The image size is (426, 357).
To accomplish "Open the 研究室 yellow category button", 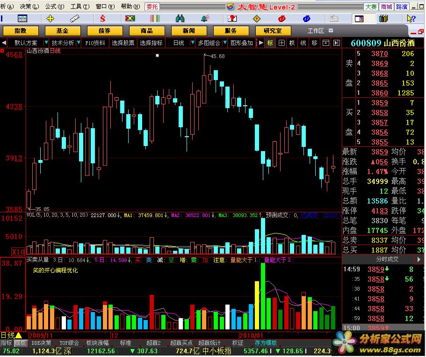I will tap(273, 31).
